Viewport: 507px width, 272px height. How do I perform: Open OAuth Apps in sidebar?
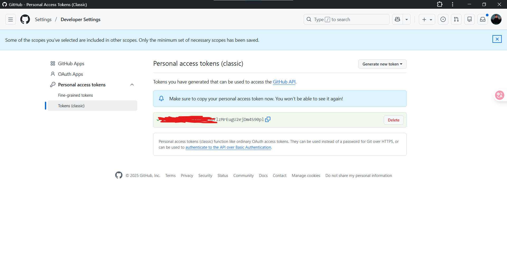pyautogui.click(x=92, y=74)
